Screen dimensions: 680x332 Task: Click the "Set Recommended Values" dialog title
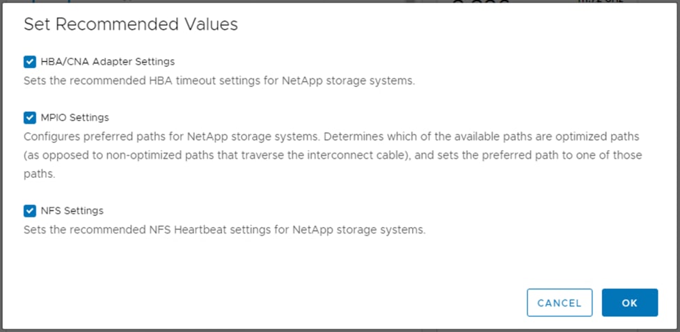point(130,25)
